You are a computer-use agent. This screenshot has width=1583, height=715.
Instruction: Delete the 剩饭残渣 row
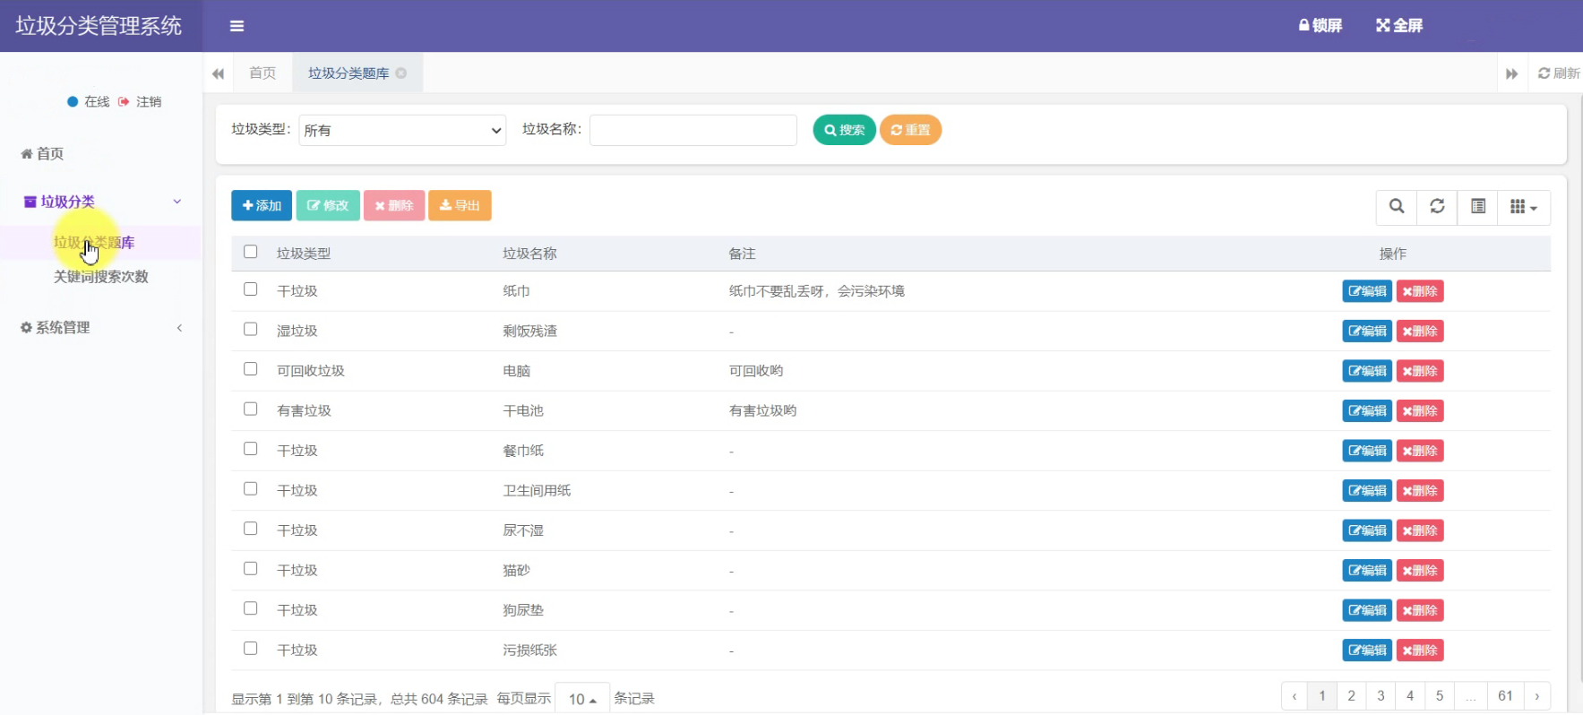click(x=1420, y=332)
